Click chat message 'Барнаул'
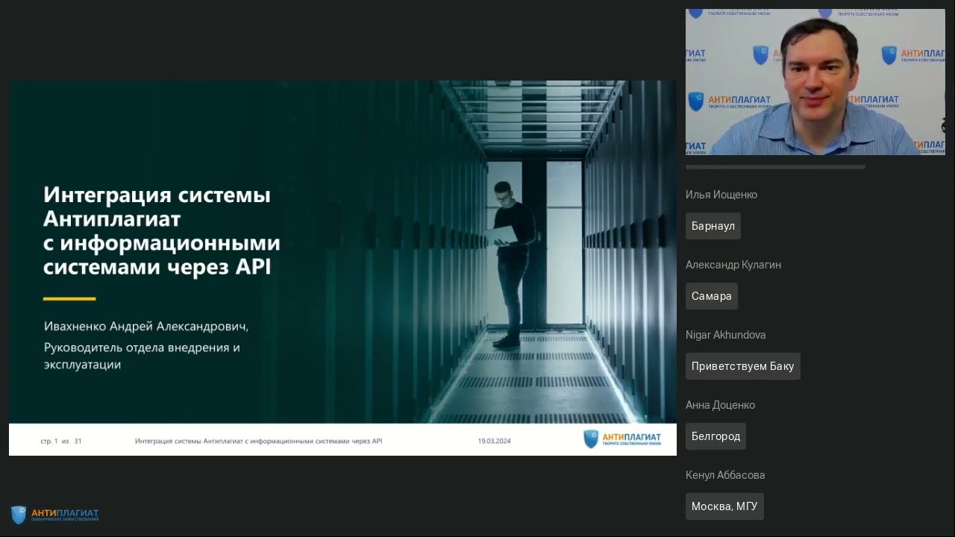Image resolution: width=955 pixels, height=537 pixels. click(x=713, y=226)
